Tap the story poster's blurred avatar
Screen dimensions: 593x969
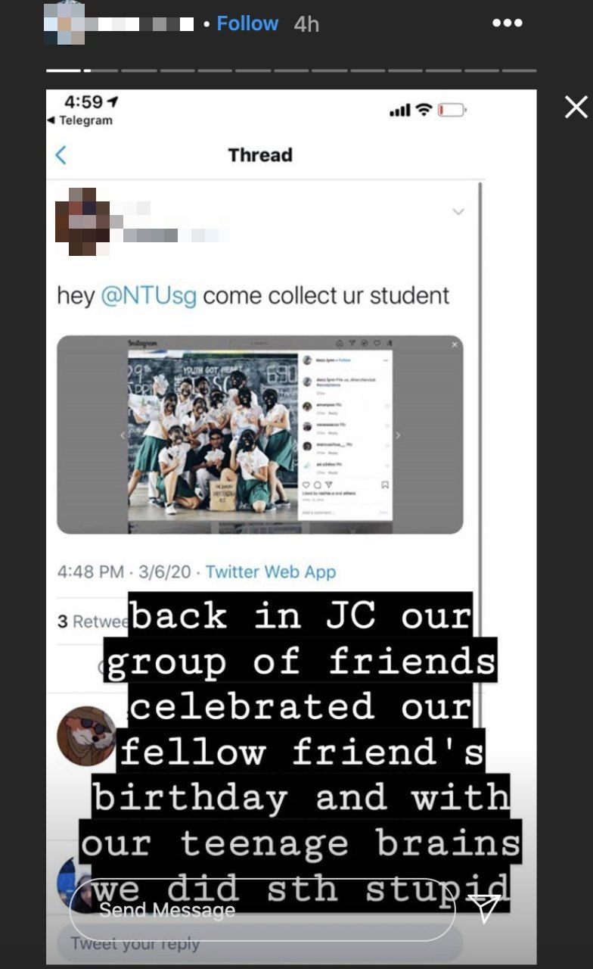[x=64, y=23]
